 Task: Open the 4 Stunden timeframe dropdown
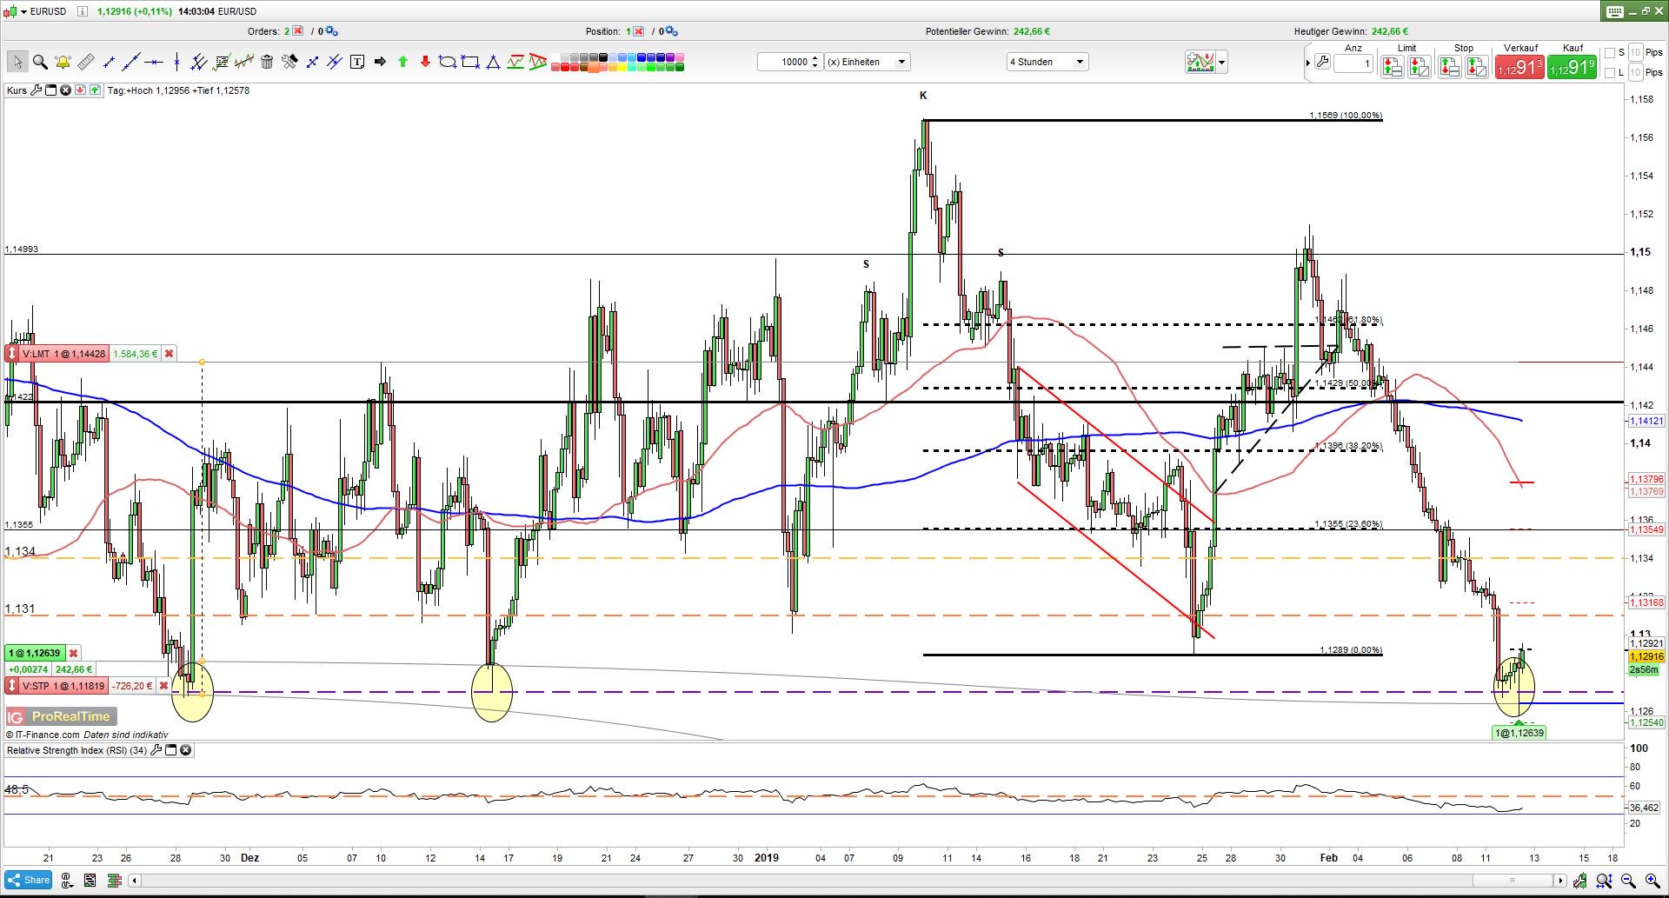1078,62
